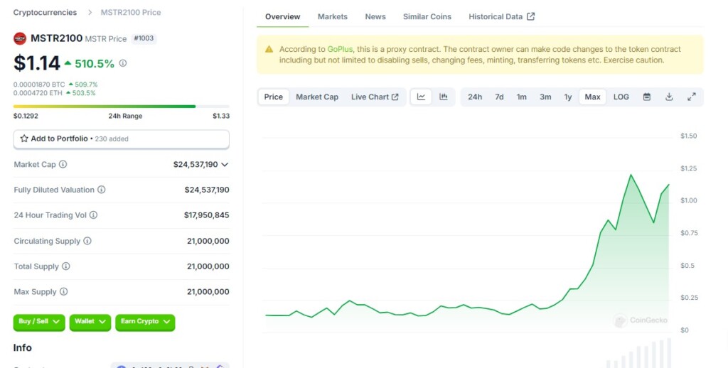Click the MSTR2100 Price breadcrumb text
Screen dimensions: 728x368
131,13
